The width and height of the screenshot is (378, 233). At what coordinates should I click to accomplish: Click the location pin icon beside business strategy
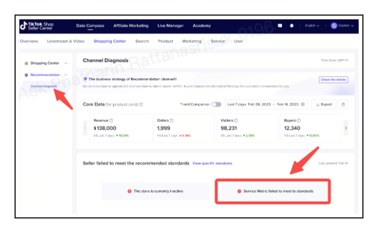point(85,79)
